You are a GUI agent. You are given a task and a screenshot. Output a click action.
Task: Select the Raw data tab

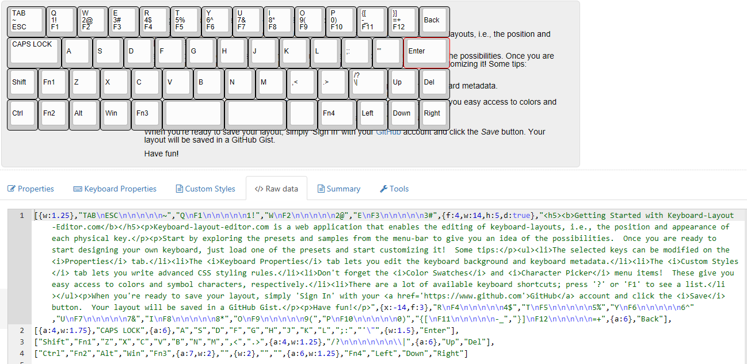tap(276, 189)
